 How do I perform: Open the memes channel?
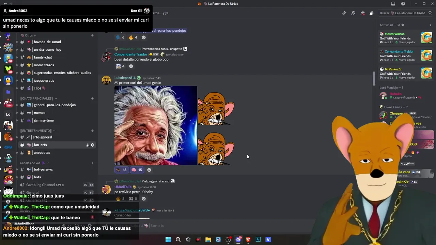57,113
